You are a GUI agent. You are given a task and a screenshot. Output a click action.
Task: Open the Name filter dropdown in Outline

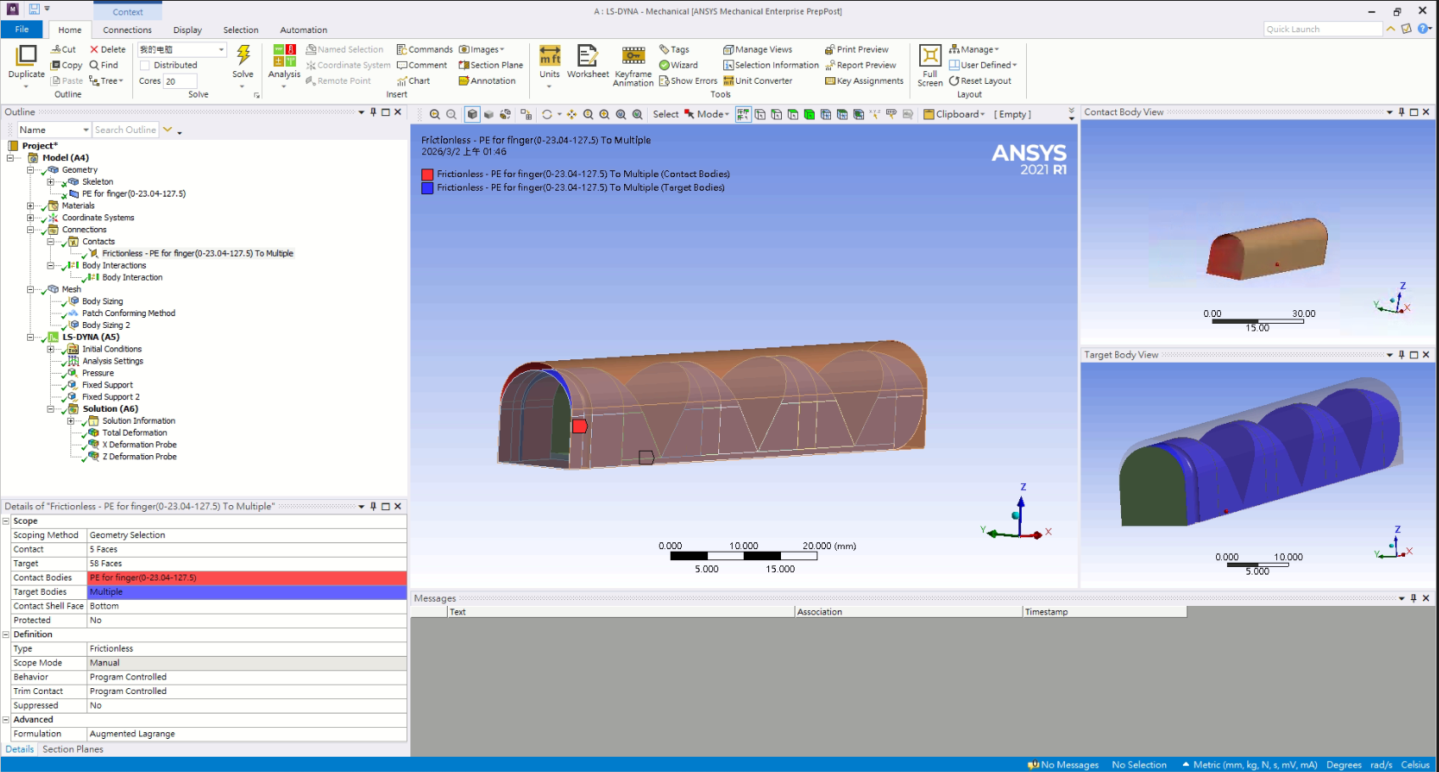click(86, 130)
